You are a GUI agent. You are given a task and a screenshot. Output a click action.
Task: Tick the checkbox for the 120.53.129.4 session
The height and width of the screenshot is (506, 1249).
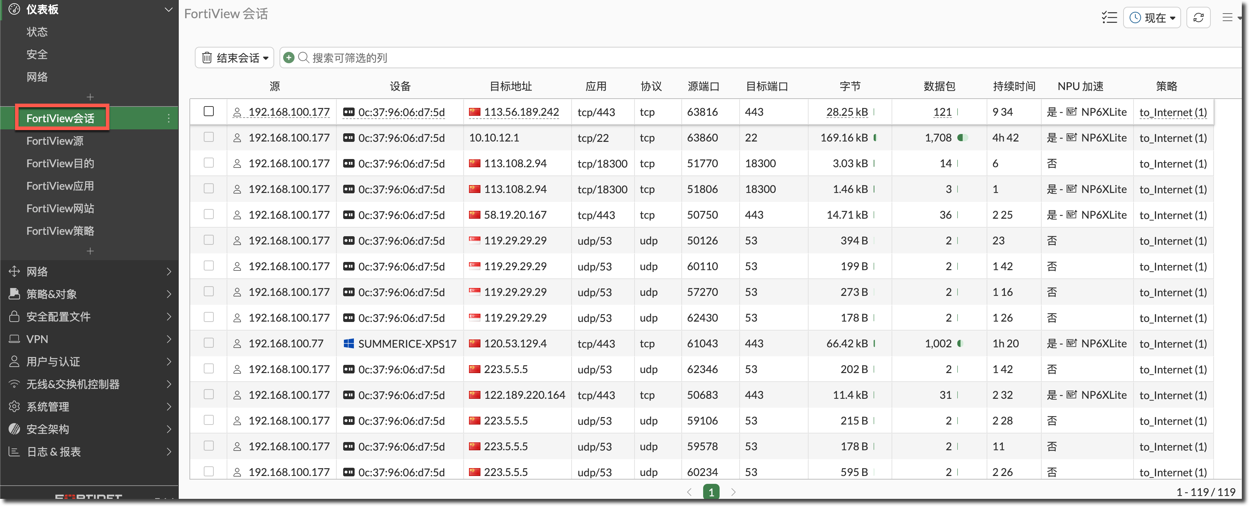tap(208, 343)
